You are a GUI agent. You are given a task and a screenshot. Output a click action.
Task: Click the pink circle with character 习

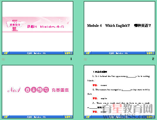[46, 90]
